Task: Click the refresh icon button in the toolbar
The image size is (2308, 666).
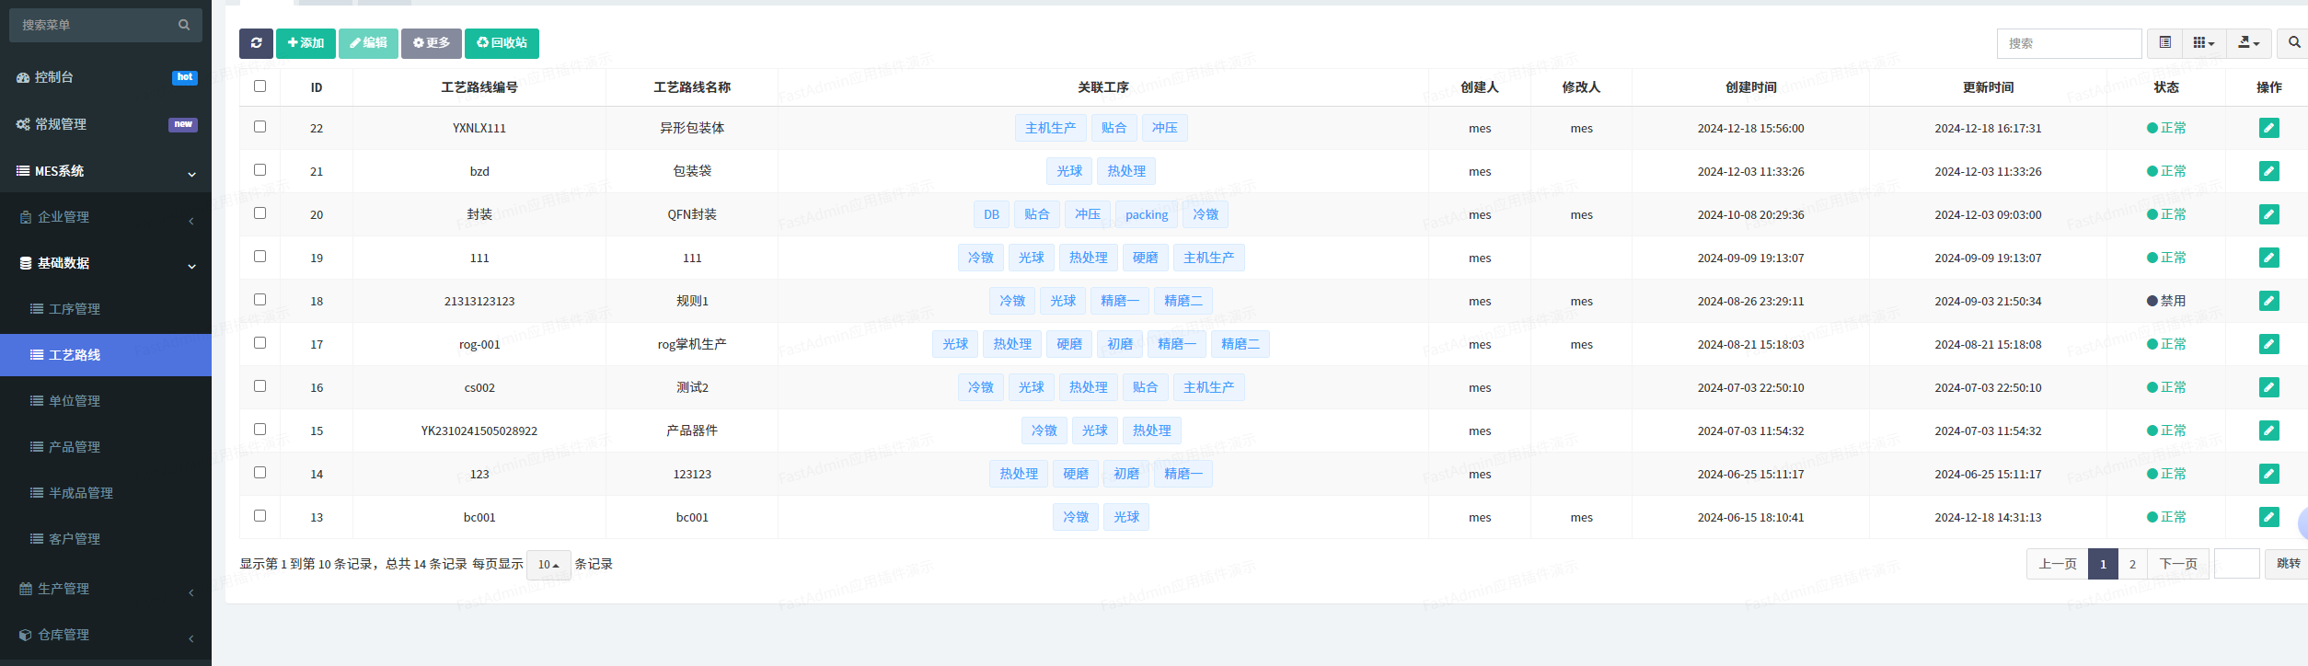Action: (256, 43)
